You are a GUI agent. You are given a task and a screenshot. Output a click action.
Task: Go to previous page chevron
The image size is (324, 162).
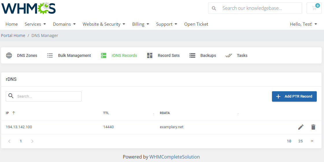[9, 141]
